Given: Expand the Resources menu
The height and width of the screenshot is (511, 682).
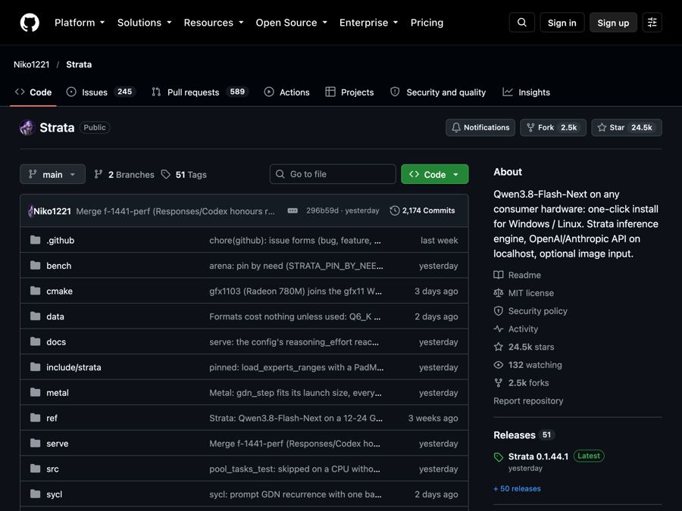Looking at the screenshot, I should [214, 23].
